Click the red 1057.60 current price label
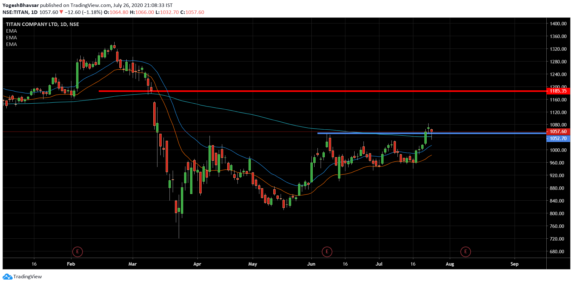The width and height of the screenshot is (573, 284). [558, 132]
